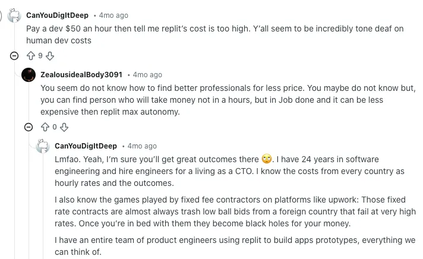
Task: Collapse the top CanYouDigItDeep comment thread
Action: (x=14, y=56)
